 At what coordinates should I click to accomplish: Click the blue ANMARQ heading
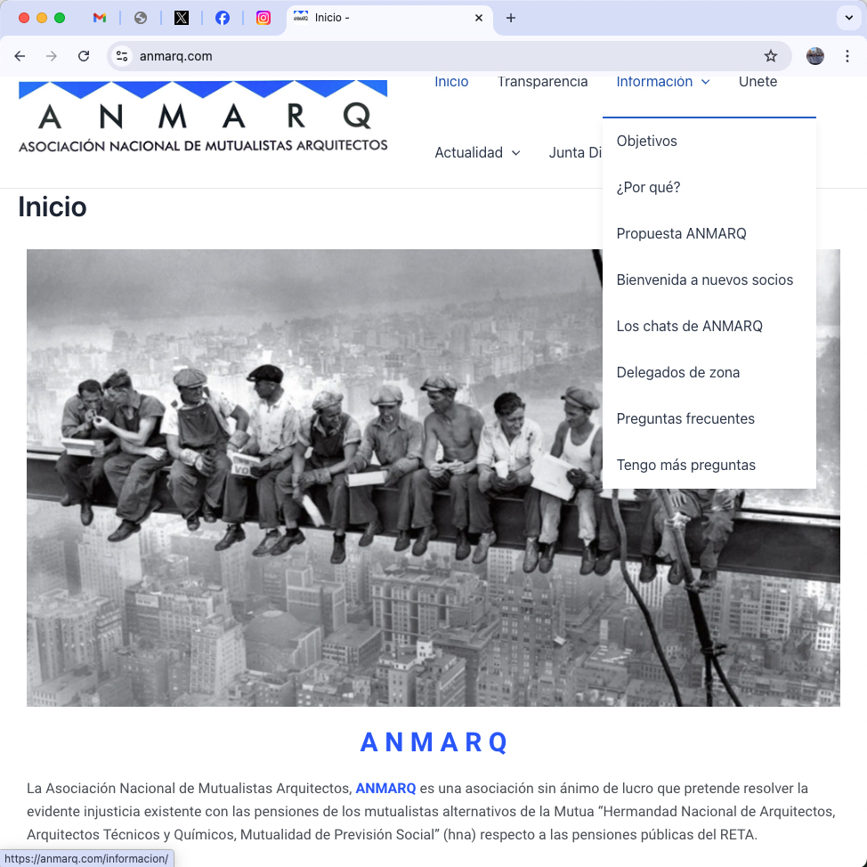tap(433, 742)
